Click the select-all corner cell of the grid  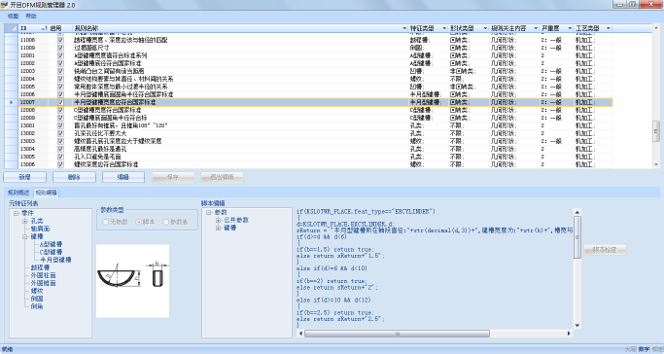pyautogui.click(x=11, y=28)
